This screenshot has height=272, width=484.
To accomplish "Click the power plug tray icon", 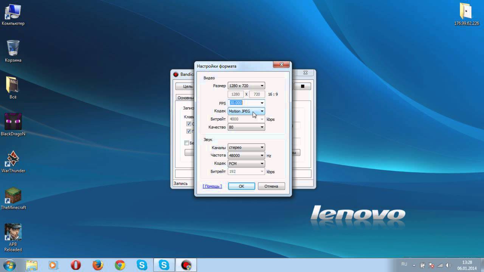I will (422, 265).
